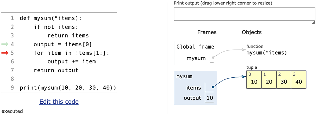The image size is (316, 114).
Task: Click code line 6 output += item
Action: pyautogui.click(x=72, y=62)
